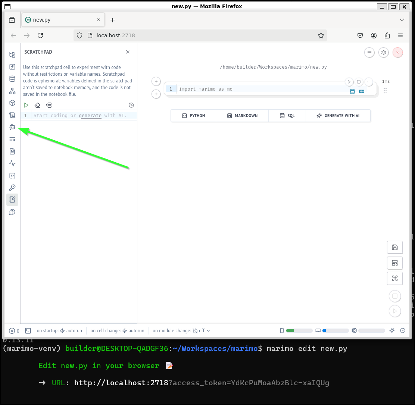415x405 pixels.
Task: Run the scratchpad code
Action: pos(26,105)
